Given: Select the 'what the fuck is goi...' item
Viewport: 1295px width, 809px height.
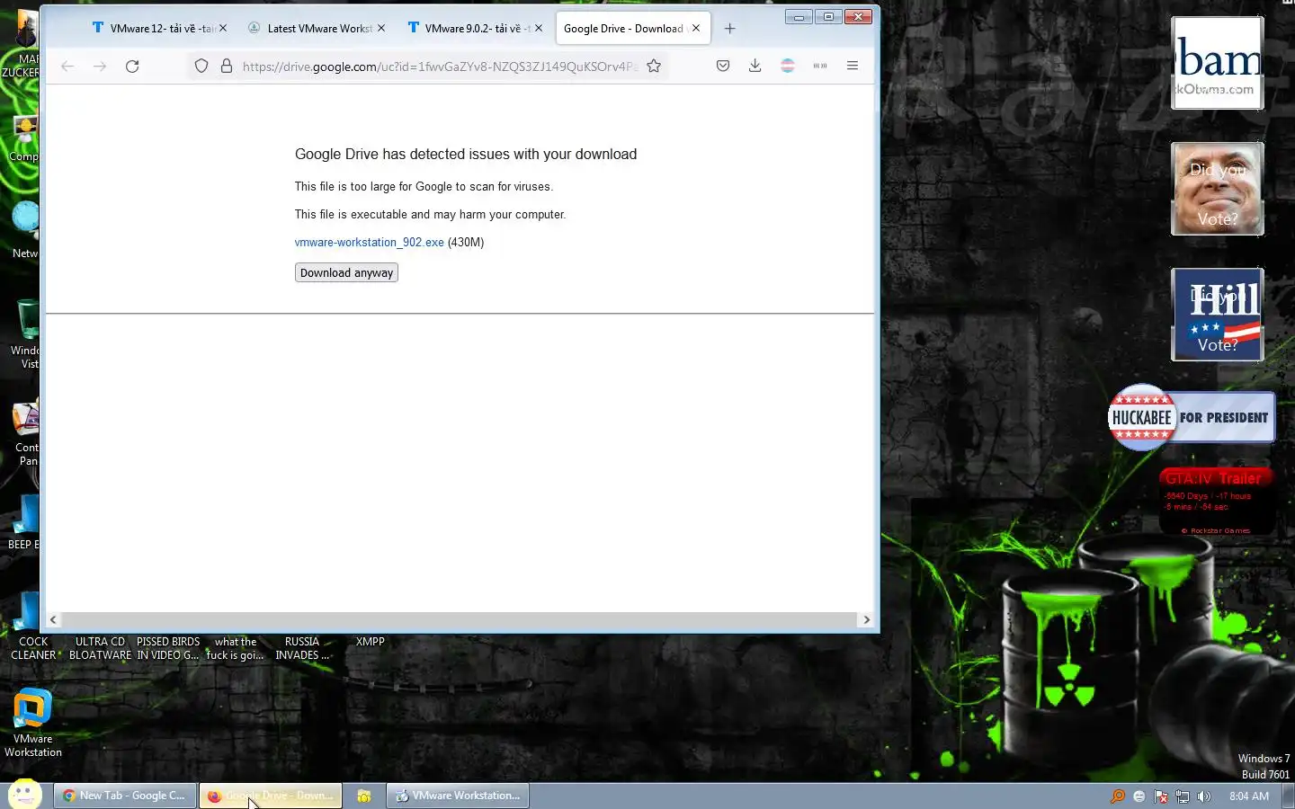Looking at the screenshot, I should [236, 648].
